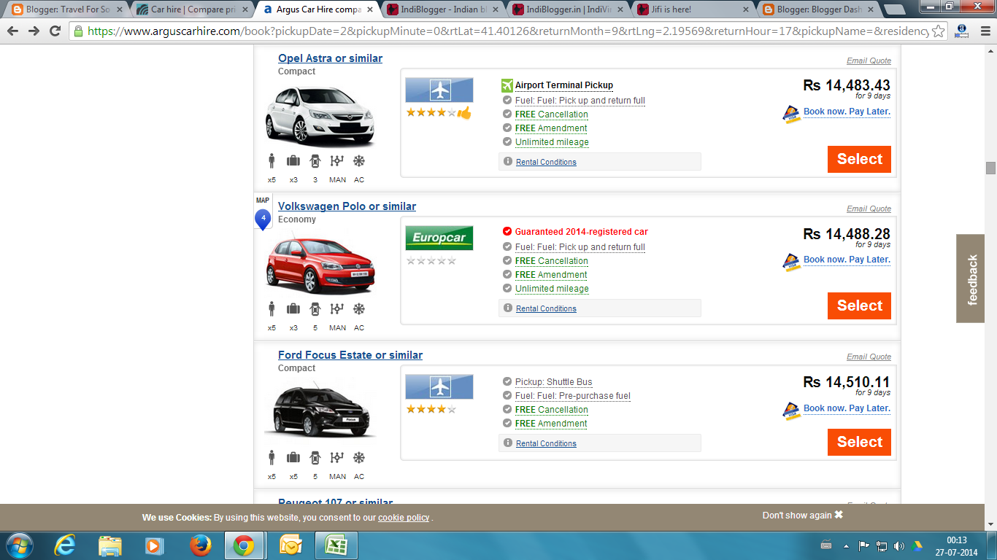Click the page vertical scrollbar thumb
The image size is (997, 560).
(990, 168)
